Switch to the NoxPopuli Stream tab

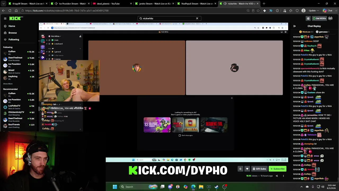coord(197,4)
